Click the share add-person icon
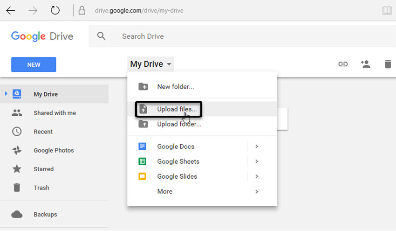Viewport: 396px width, 231px height. pos(365,64)
